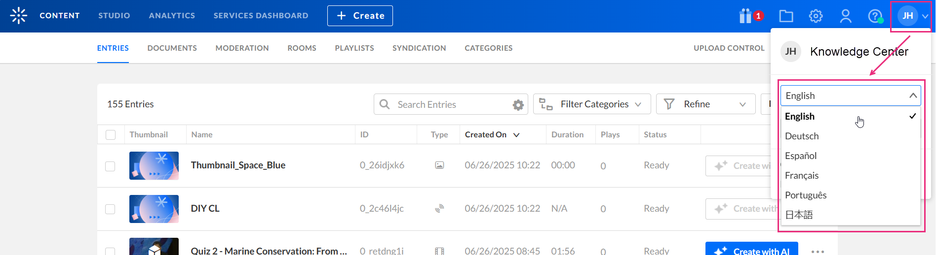Switch to the Playlists tab
This screenshot has height=255, width=936.
point(354,48)
